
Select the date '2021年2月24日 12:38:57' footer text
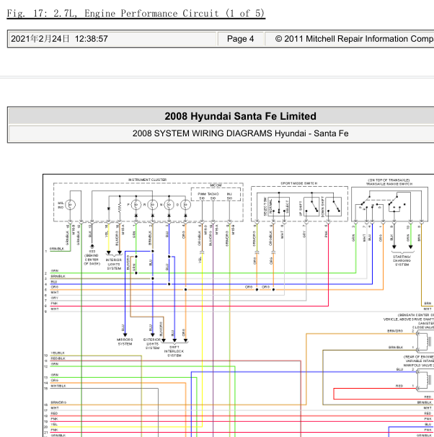point(59,39)
